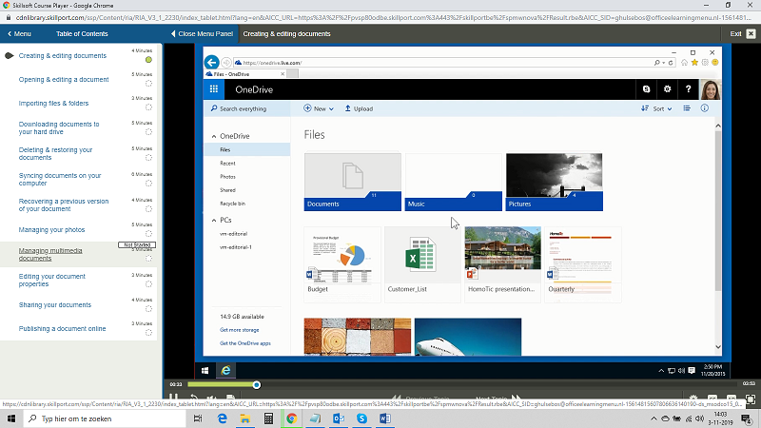
Task: Open the topic Managing multimedia documents
Action: click(50, 254)
